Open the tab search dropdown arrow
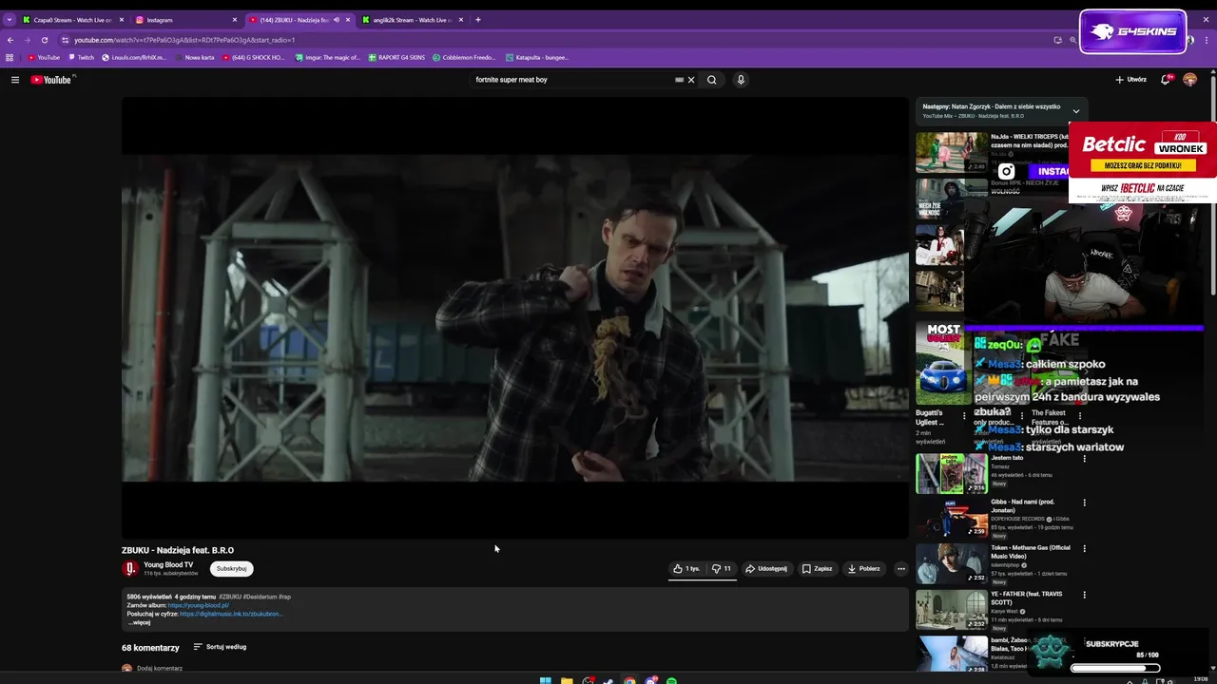This screenshot has height=684, width=1217. point(10,20)
